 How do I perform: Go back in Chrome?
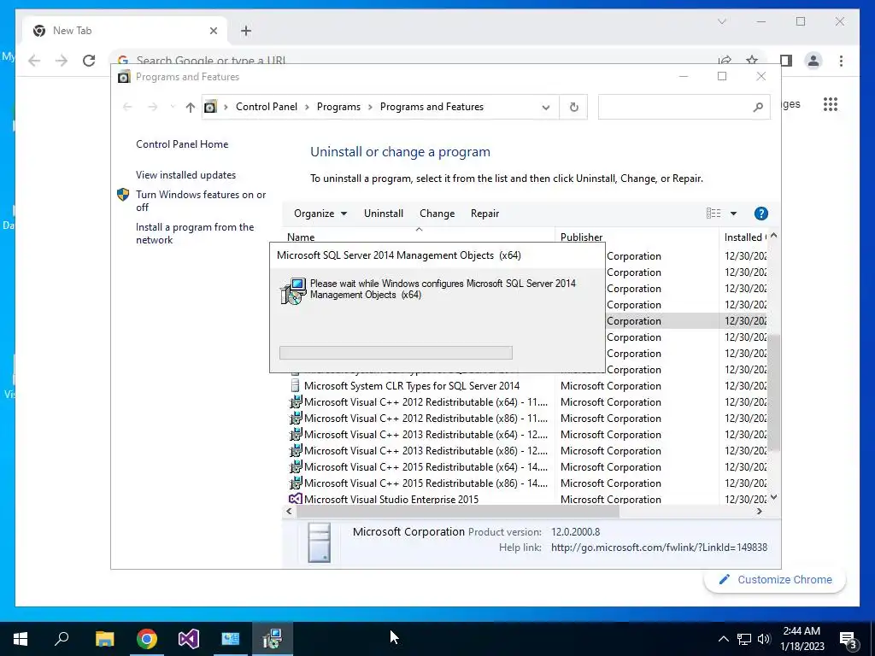coord(34,61)
